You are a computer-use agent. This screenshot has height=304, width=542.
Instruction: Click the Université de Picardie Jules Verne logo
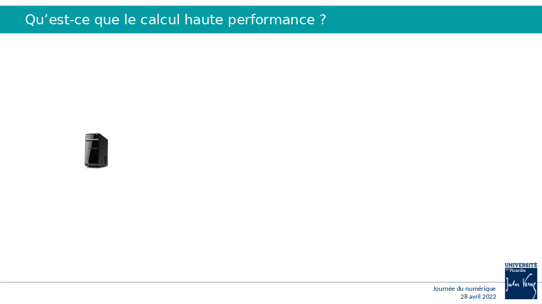click(521, 281)
